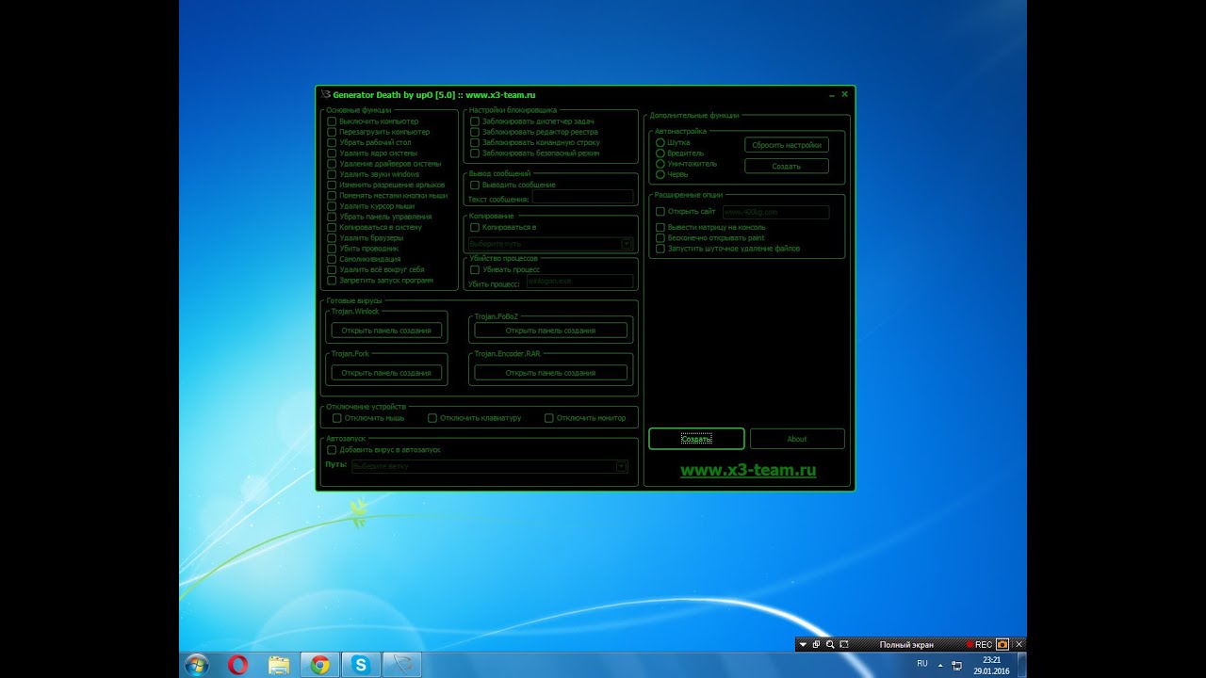Screen dimensions: 1206x678
Task: Expand the 'Выберите путь' combo box
Action: 627,244
